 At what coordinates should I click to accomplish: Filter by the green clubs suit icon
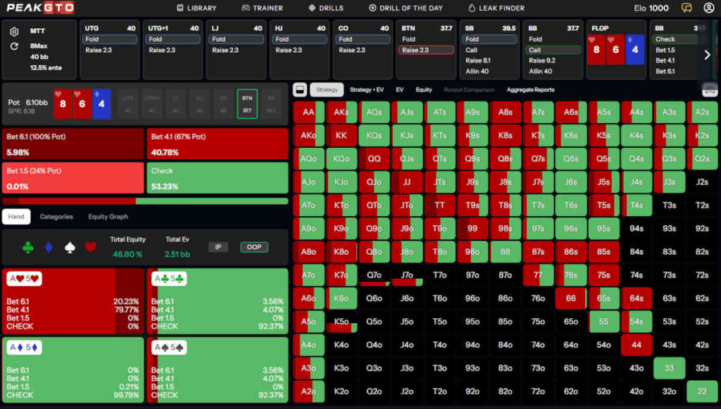pyautogui.click(x=27, y=247)
